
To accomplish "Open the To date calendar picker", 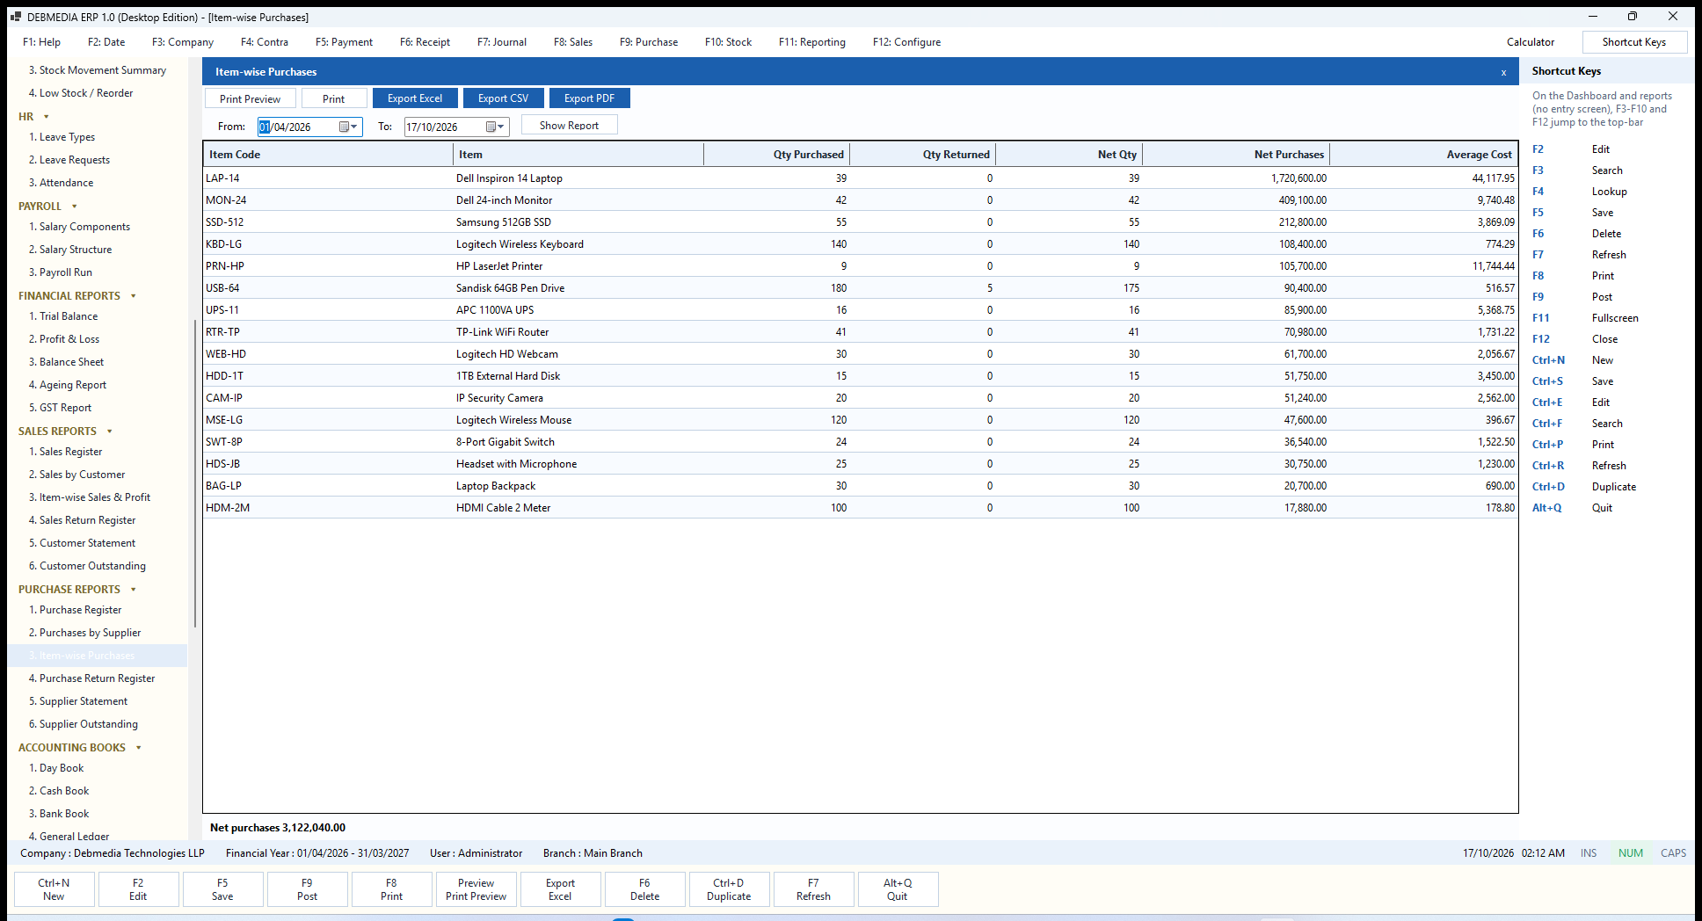I will coord(495,127).
